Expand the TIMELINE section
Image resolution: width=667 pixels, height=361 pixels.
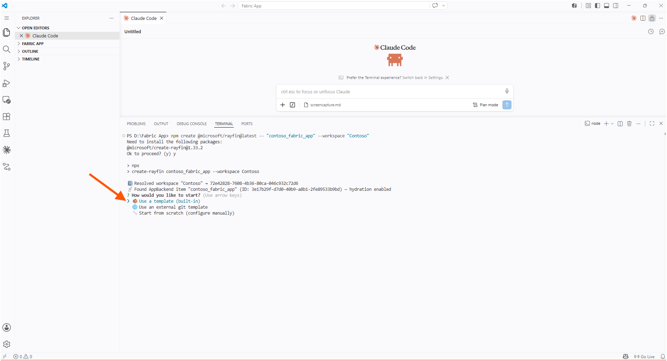(68, 59)
